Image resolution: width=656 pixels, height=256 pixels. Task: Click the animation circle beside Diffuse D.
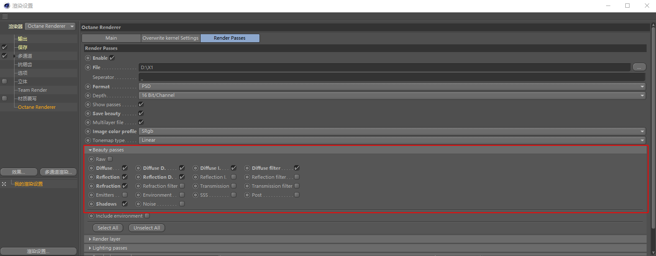pyautogui.click(x=138, y=168)
